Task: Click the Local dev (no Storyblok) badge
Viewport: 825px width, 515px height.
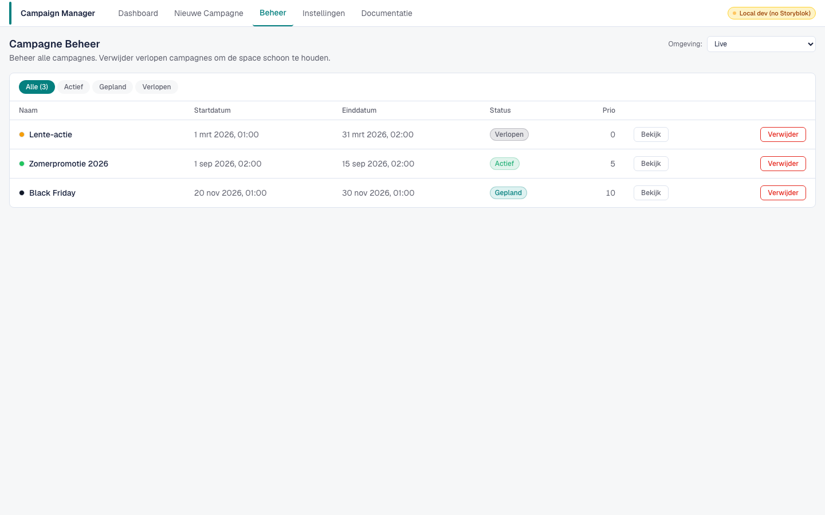Action: [x=772, y=13]
